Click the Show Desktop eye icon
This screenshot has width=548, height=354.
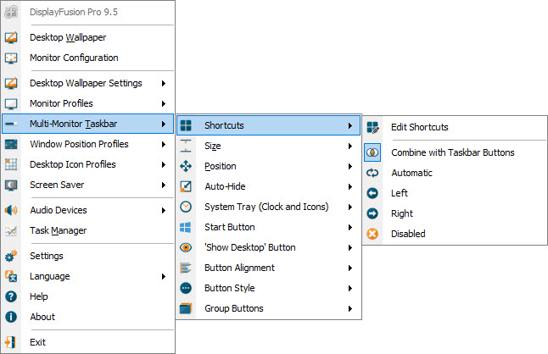(186, 247)
